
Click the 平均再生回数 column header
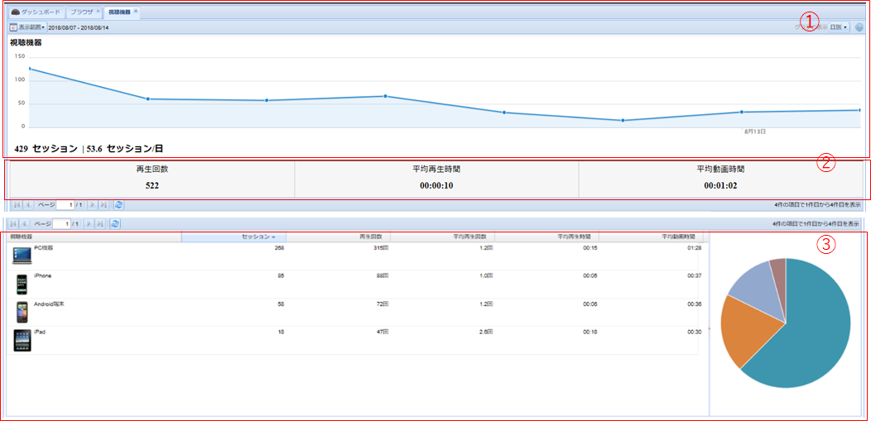pyautogui.click(x=442, y=237)
